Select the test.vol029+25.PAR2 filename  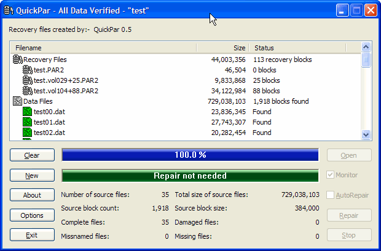tap(66, 80)
